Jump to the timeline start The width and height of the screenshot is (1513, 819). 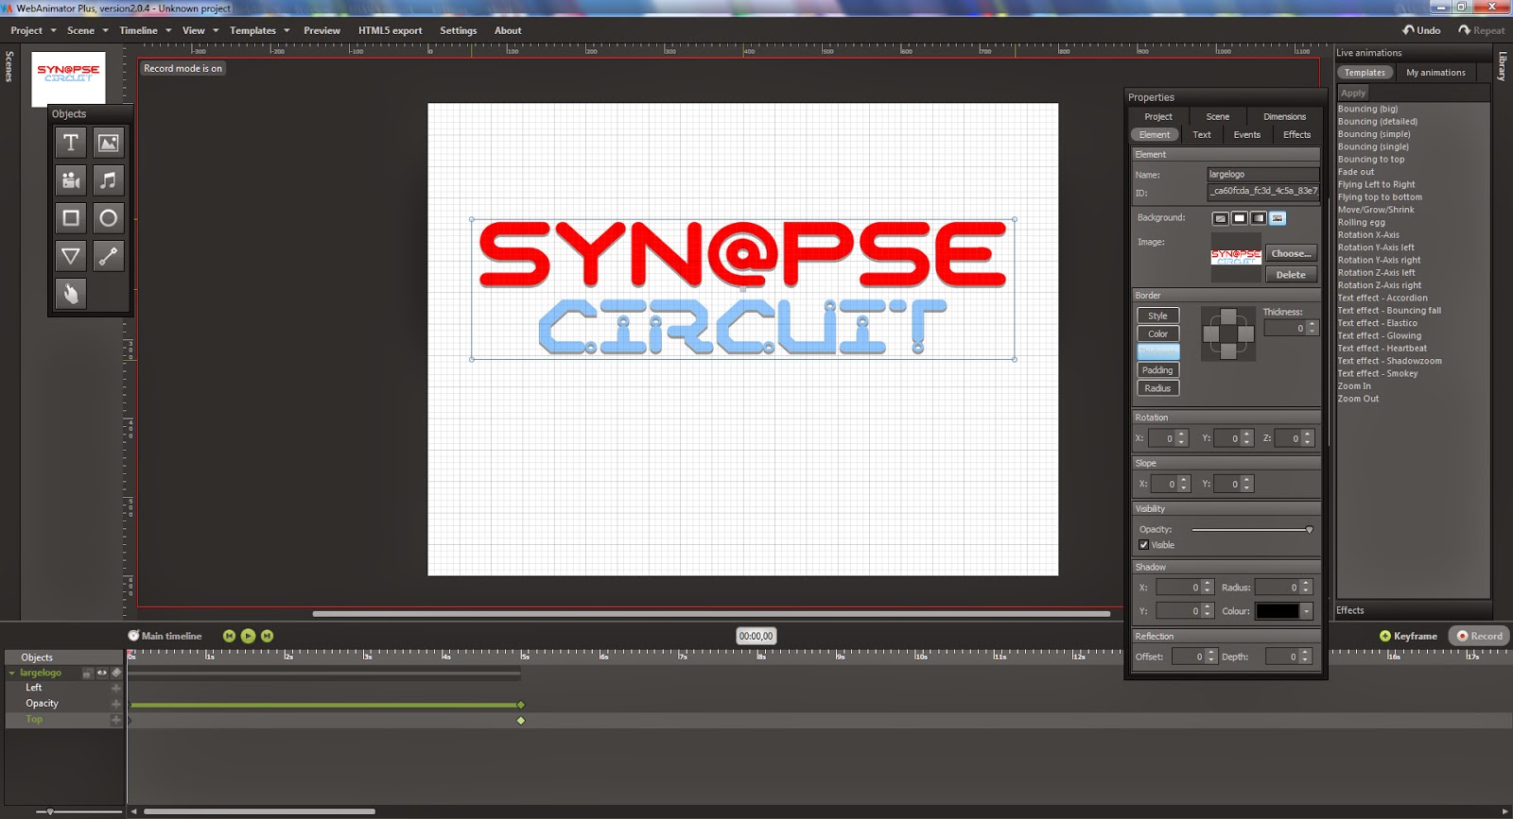(x=229, y=636)
